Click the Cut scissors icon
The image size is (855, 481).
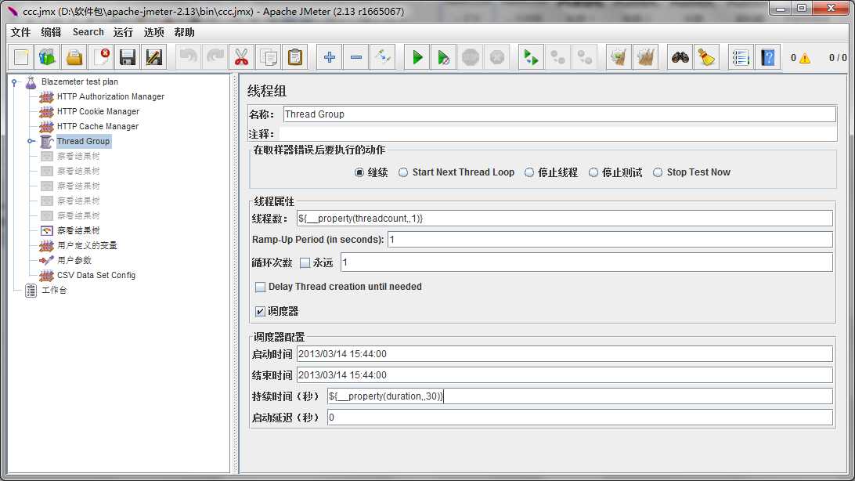pyautogui.click(x=242, y=57)
